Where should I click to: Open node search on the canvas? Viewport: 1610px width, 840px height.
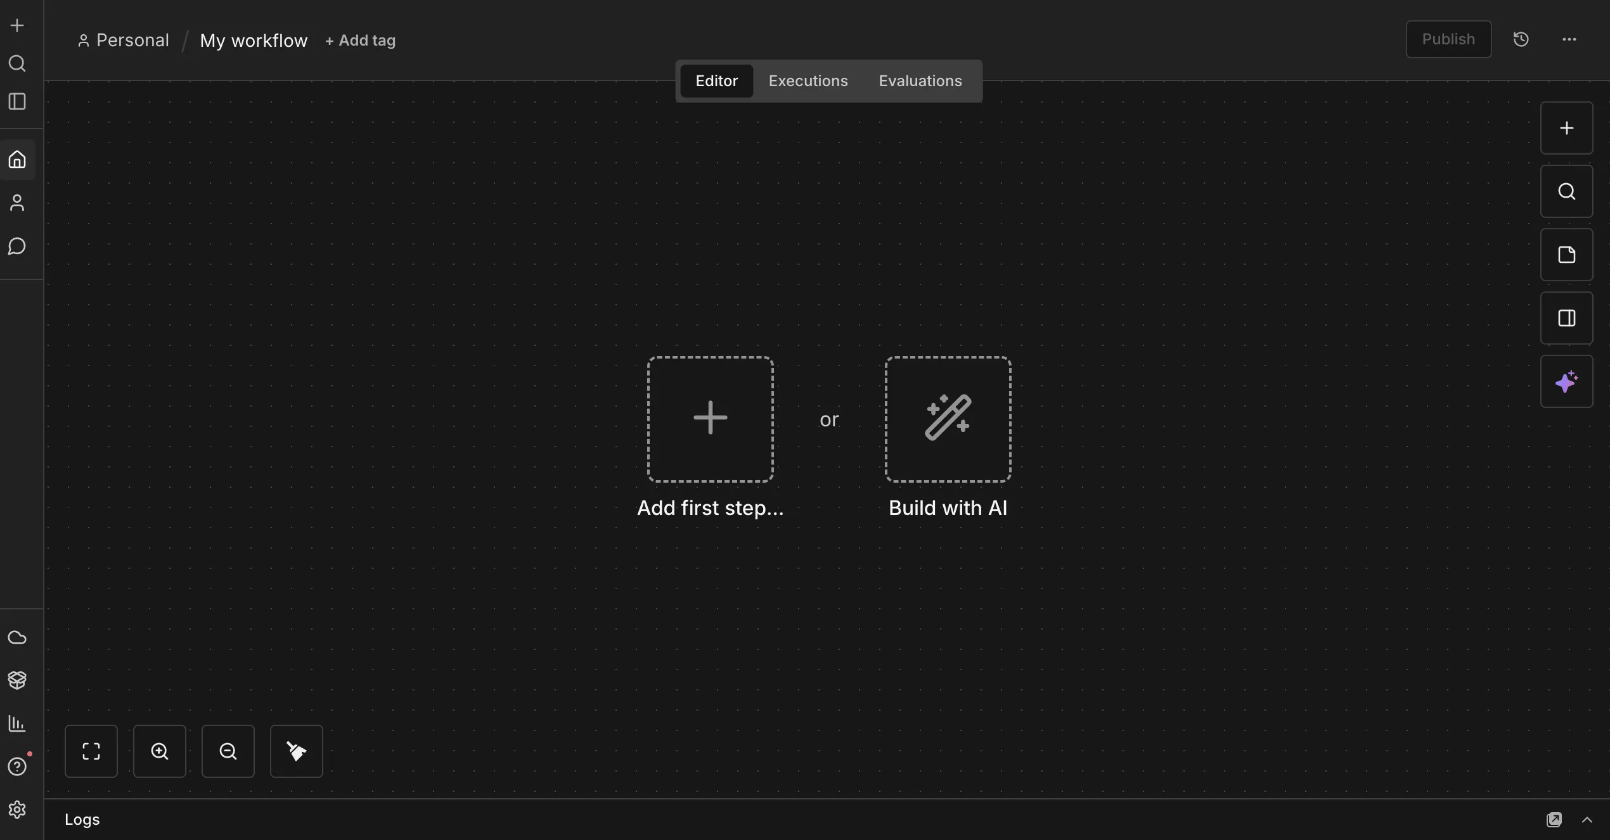click(x=1566, y=191)
